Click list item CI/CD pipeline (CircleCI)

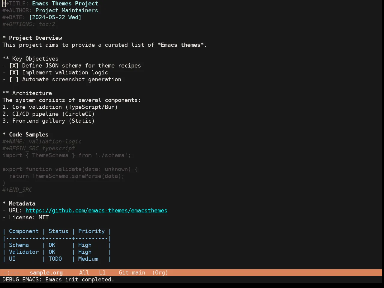pos(49,114)
